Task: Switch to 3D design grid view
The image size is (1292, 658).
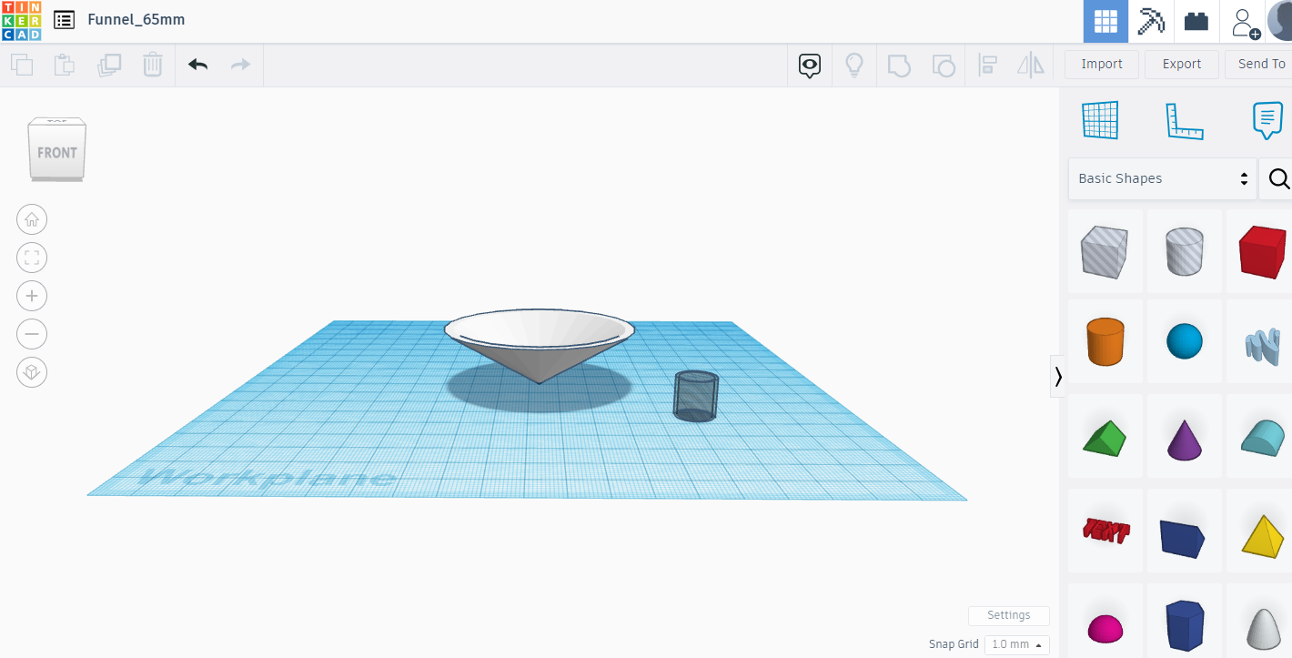Action: point(1105,22)
